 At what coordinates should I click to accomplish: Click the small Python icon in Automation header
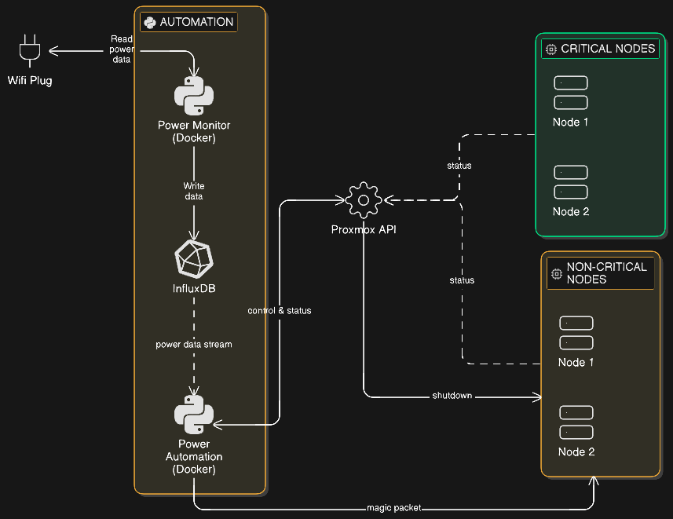point(150,22)
